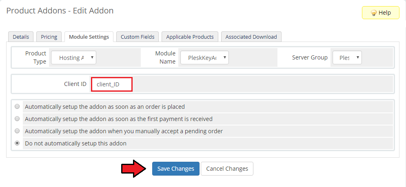Select setup when order is placed
This screenshot has width=406, height=187.
17,106
